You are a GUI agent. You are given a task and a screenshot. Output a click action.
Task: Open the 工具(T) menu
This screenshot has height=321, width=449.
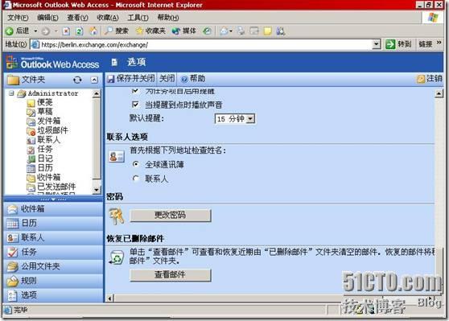coord(138,18)
